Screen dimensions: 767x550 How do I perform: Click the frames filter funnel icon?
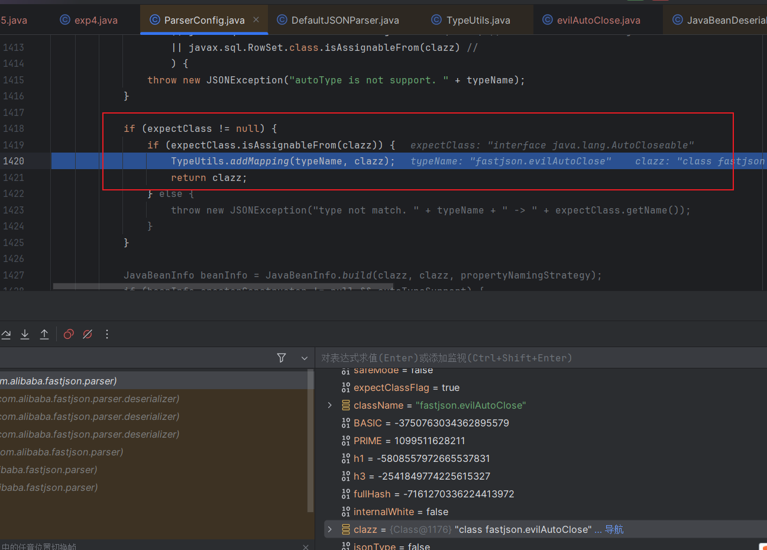click(281, 358)
